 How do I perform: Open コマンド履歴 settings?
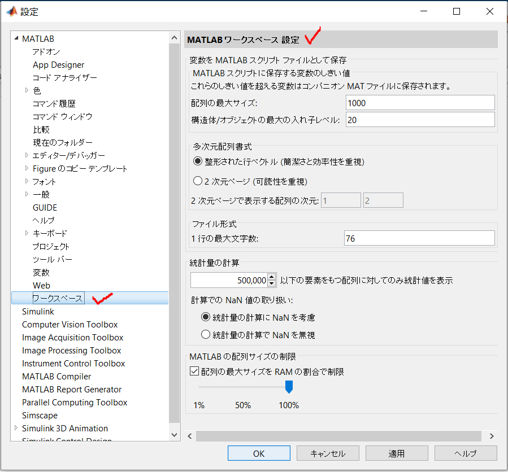(54, 103)
